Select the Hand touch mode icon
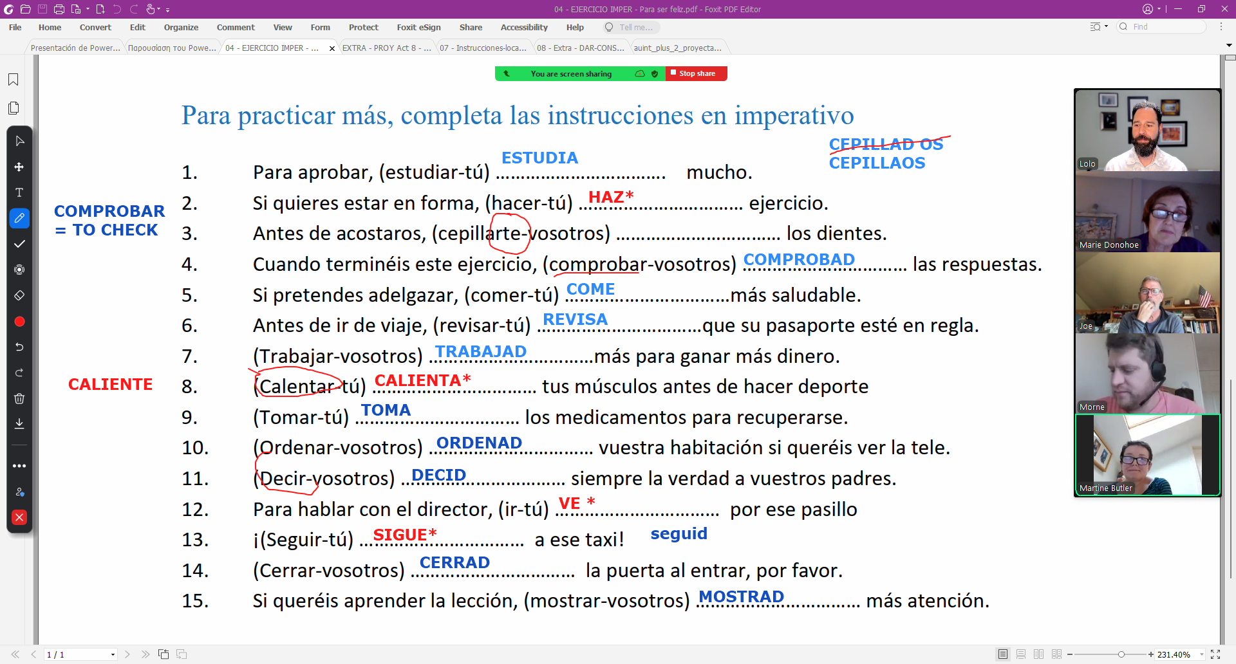The height and width of the screenshot is (664, 1236). (x=151, y=9)
